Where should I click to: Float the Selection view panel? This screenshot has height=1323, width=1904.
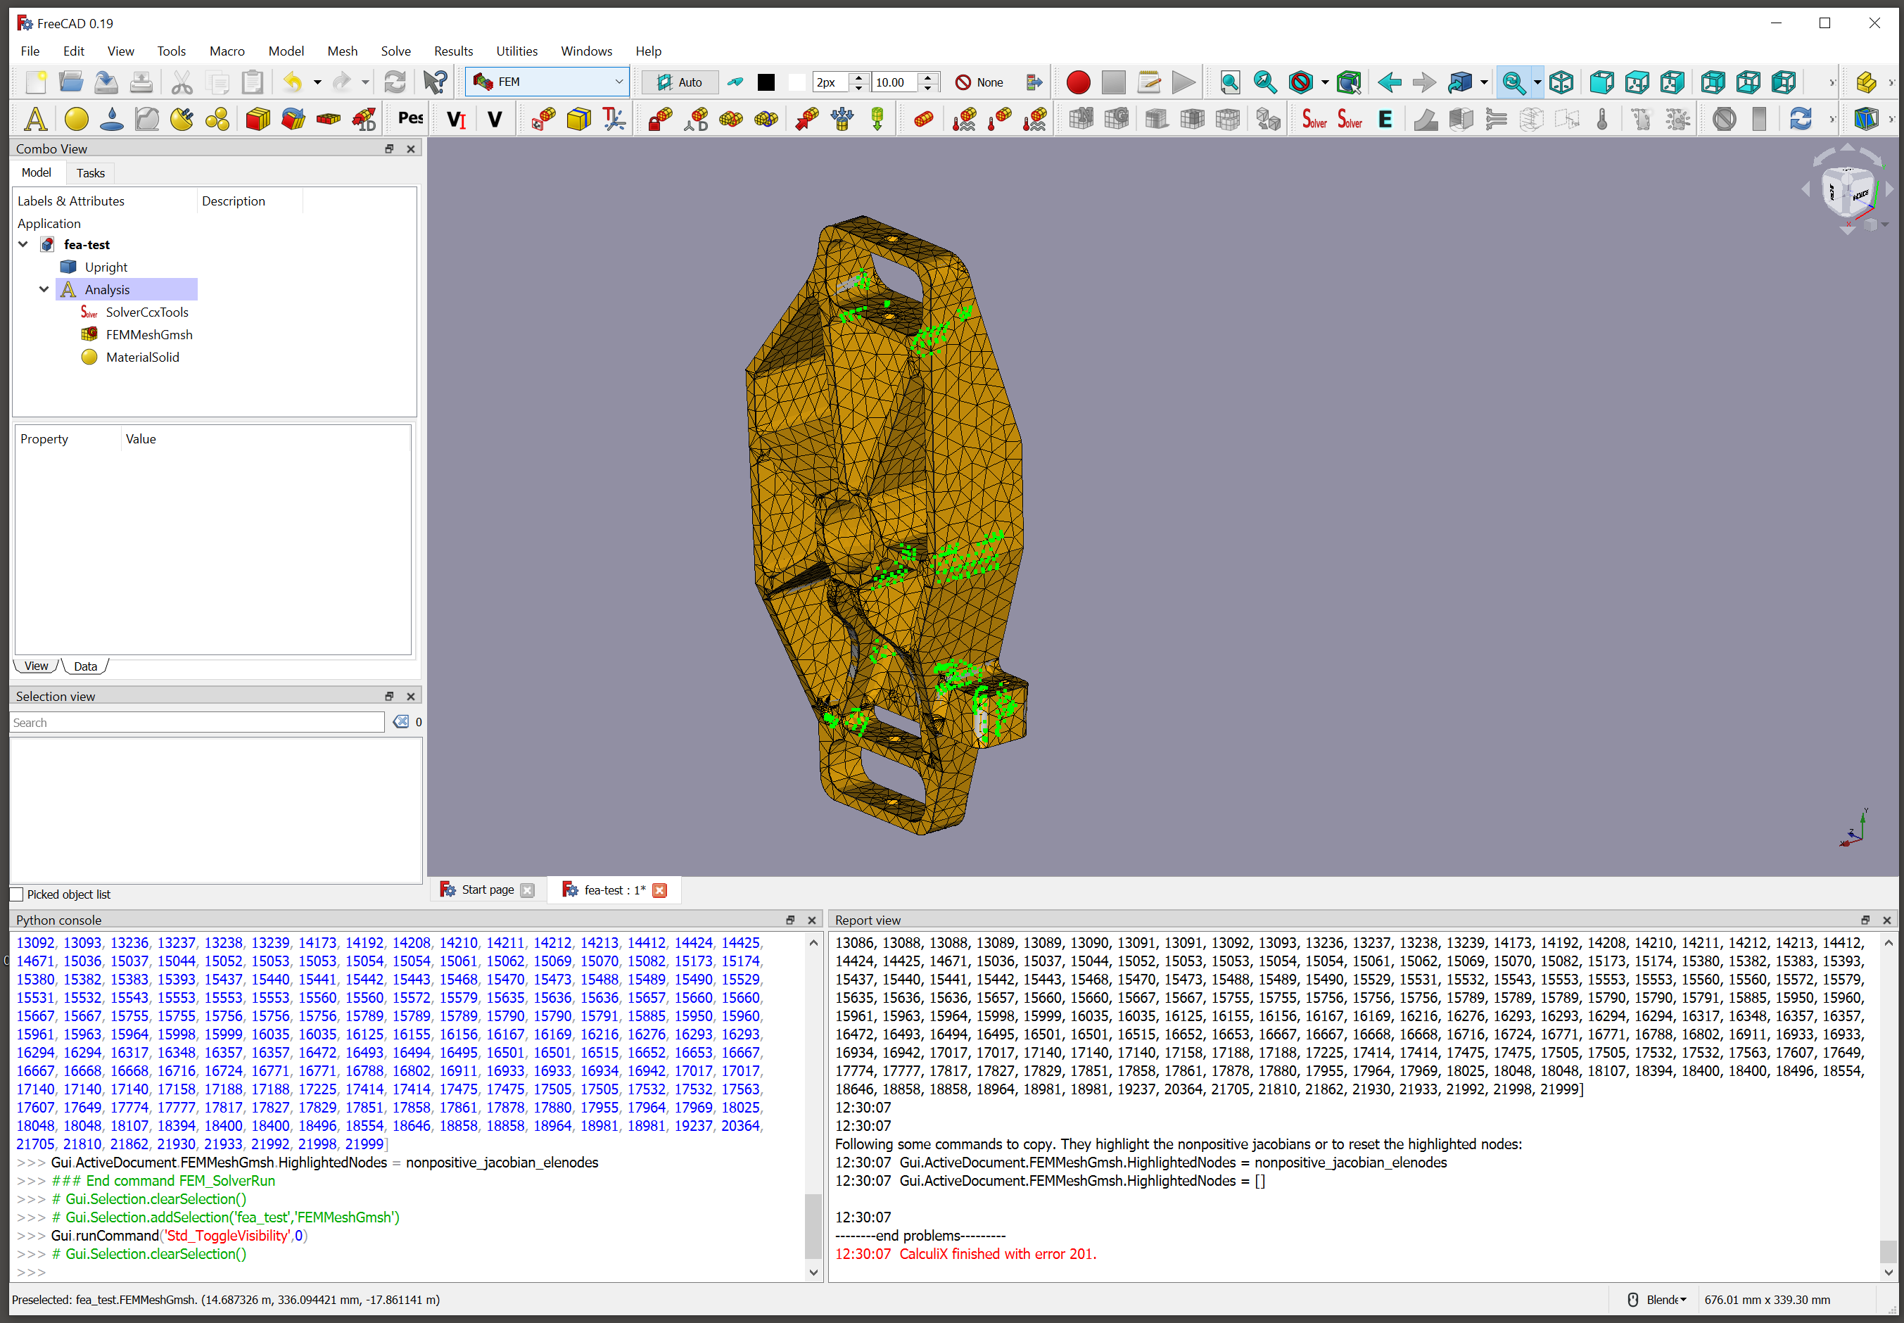(x=389, y=696)
